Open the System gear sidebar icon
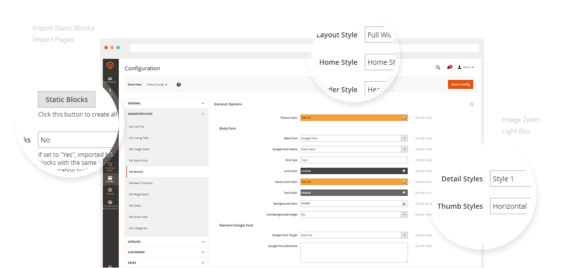The width and height of the screenshot is (584, 268). [110, 191]
